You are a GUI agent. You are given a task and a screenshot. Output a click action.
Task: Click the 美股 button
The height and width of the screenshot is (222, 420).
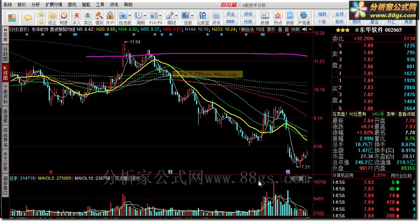(408, 22)
